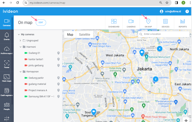Open the Reports tab
The height and width of the screenshot is (122, 192).
click(x=183, y=23)
